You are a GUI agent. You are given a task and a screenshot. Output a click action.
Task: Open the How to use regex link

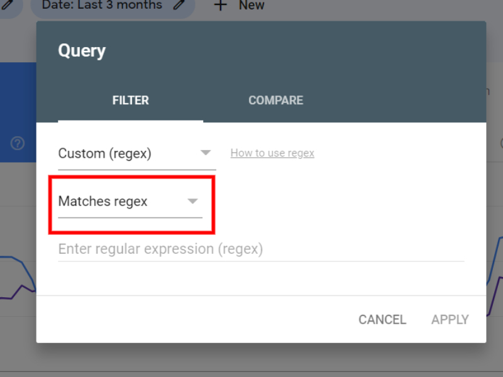(272, 153)
